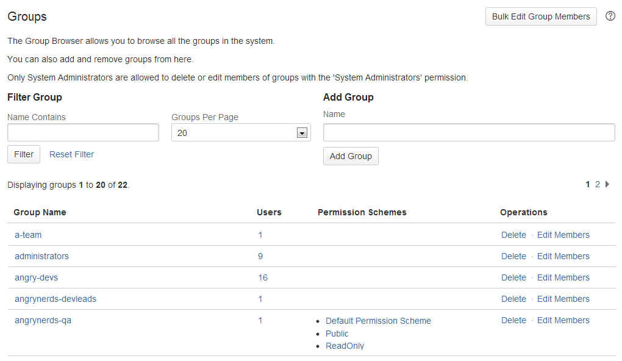Screen dimensions: 622x361
Task: Open the a-team group
Action: point(28,235)
